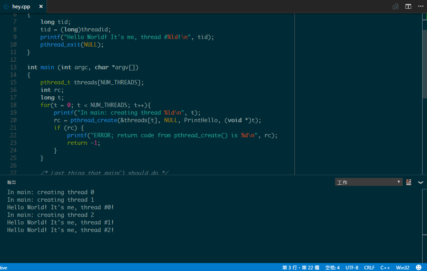Collapse the Output panel using the chevron
This screenshot has height=271, width=427.
click(x=421, y=182)
